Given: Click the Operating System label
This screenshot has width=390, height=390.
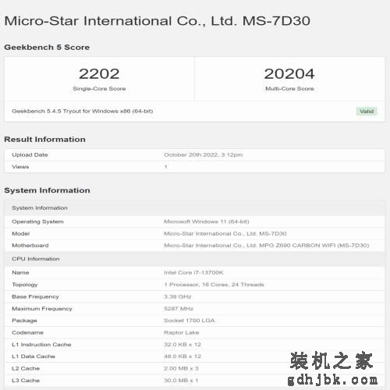Looking at the screenshot, I should 37,222.
